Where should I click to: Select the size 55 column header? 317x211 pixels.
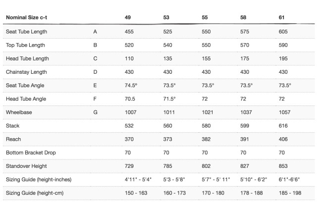(205, 17)
